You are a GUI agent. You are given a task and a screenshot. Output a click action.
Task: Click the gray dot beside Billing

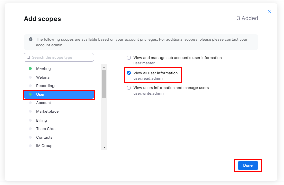(x=30, y=120)
